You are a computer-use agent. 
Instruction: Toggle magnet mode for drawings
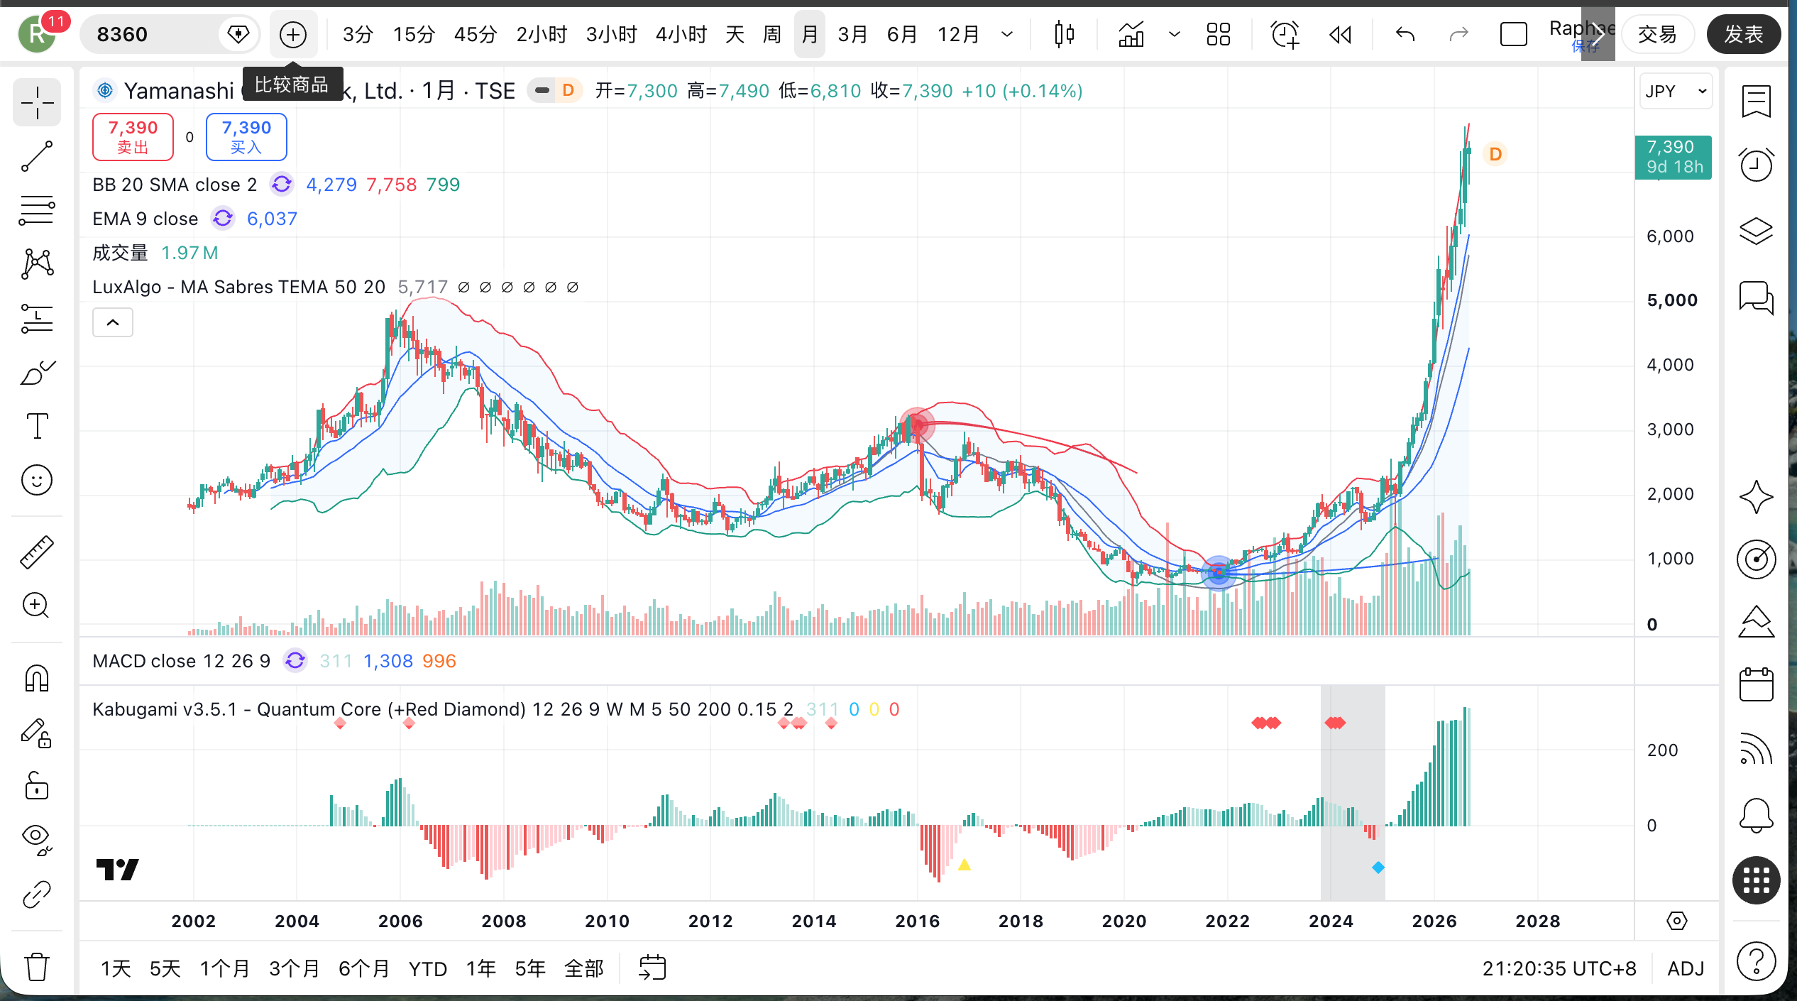tap(37, 679)
